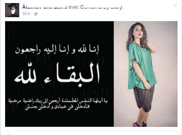The image size is (182, 135).
Task: Click the small Arabic verse at image bottom
Action: [58, 104]
